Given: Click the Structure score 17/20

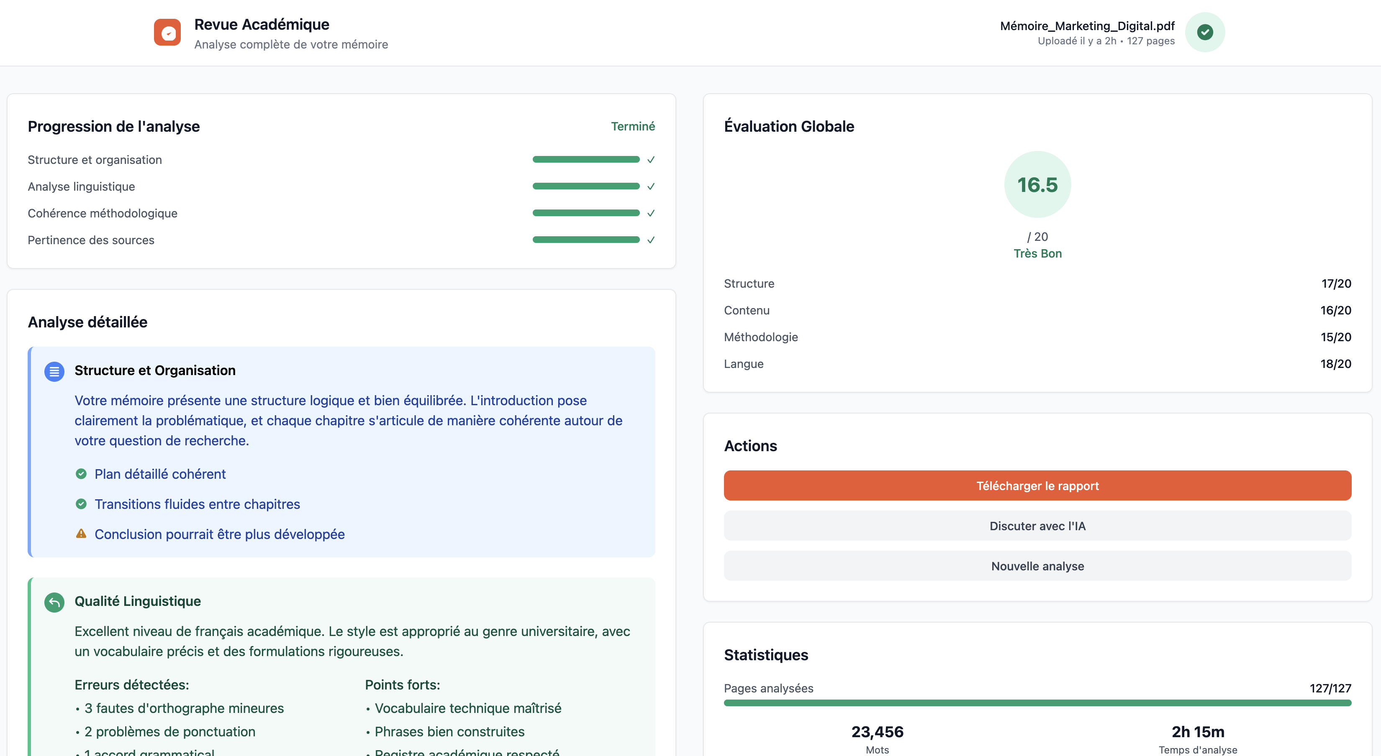Looking at the screenshot, I should pos(1336,283).
